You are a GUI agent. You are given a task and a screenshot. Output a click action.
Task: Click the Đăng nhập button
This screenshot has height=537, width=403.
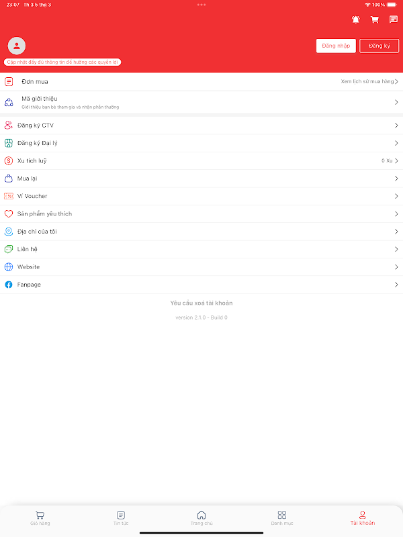[x=336, y=46]
